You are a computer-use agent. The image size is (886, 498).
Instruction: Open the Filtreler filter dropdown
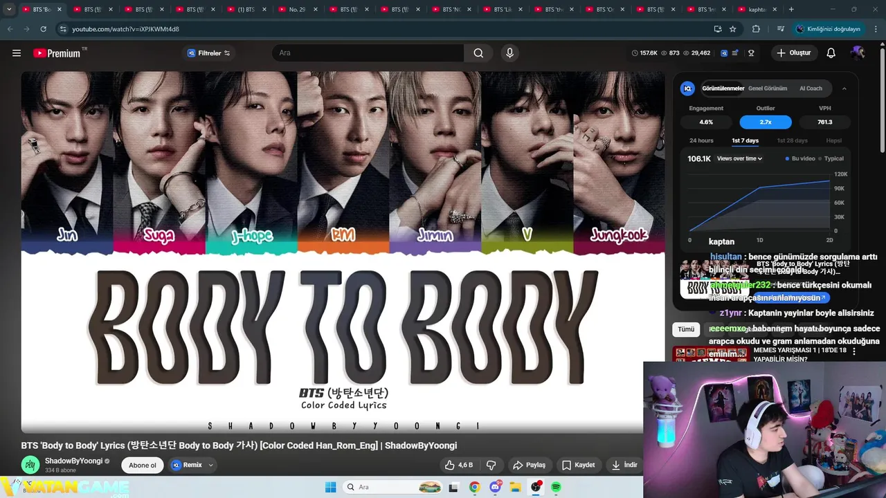coord(208,53)
